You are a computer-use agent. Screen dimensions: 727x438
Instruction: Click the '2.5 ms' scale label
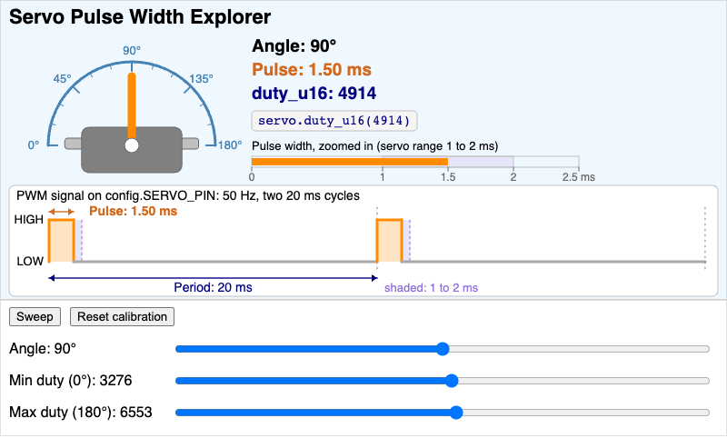coord(579,177)
